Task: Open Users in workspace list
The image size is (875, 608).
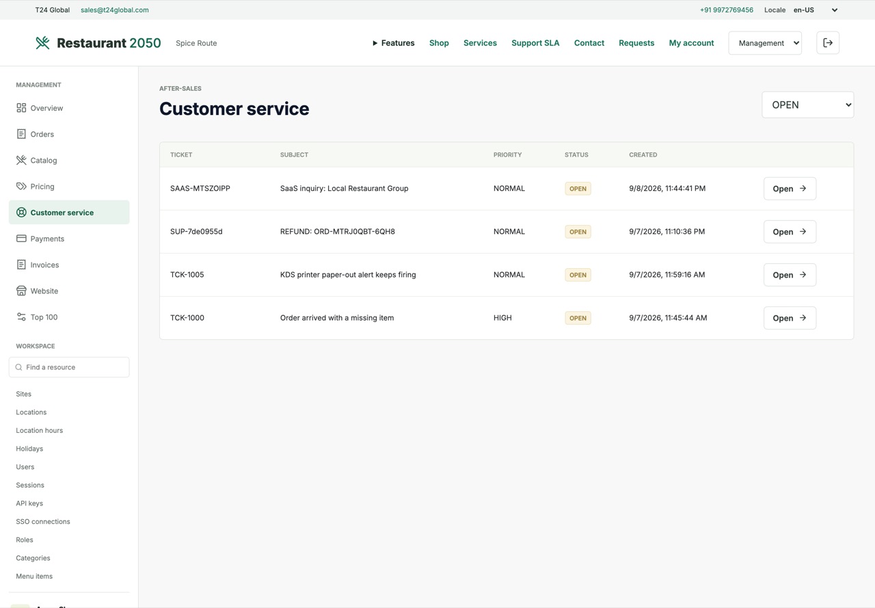Action: (x=25, y=467)
